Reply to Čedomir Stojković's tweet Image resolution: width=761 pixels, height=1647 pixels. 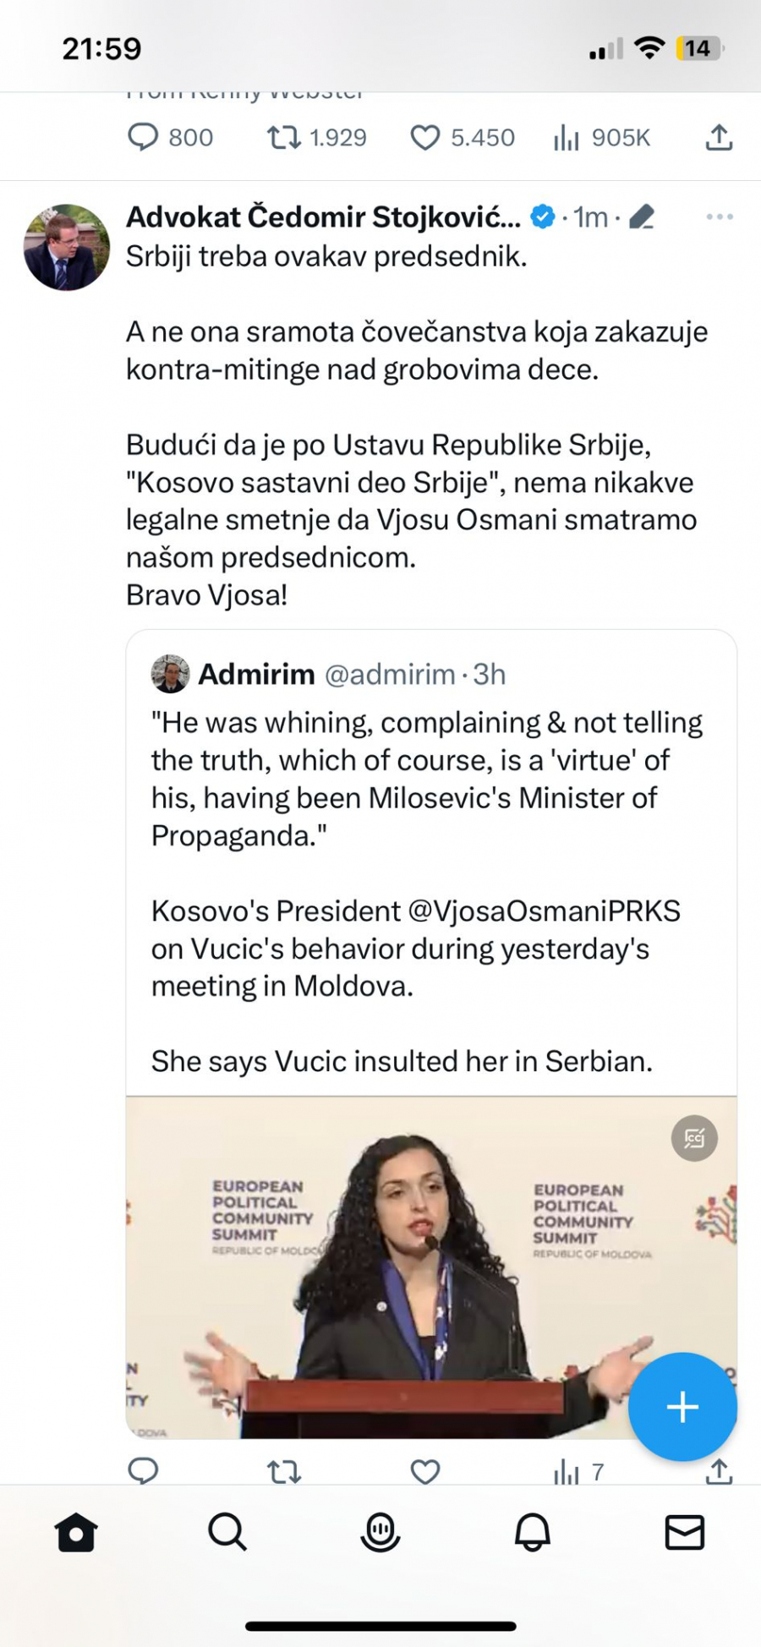tap(143, 1471)
